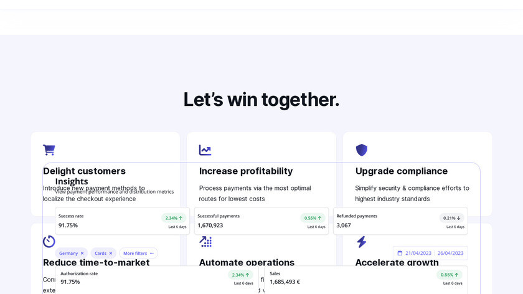Image resolution: width=523 pixels, height=294 pixels.
Task: Click the Authorization rate card
Action: [x=156, y=278]
